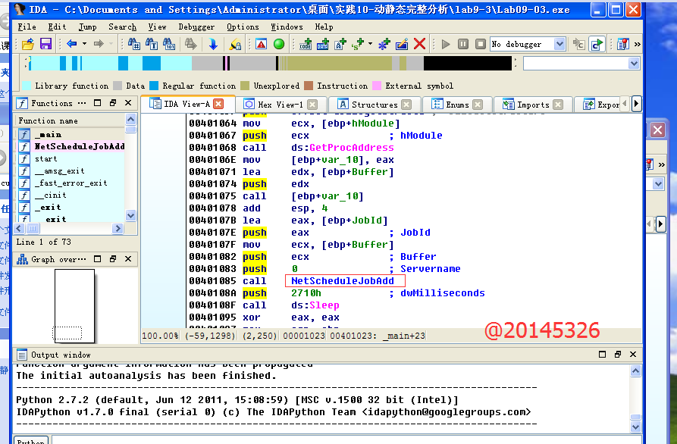Click the Functions list scroll down arrow
The height and width of the screenshot is (444, 677).
[x=131, y=216]
